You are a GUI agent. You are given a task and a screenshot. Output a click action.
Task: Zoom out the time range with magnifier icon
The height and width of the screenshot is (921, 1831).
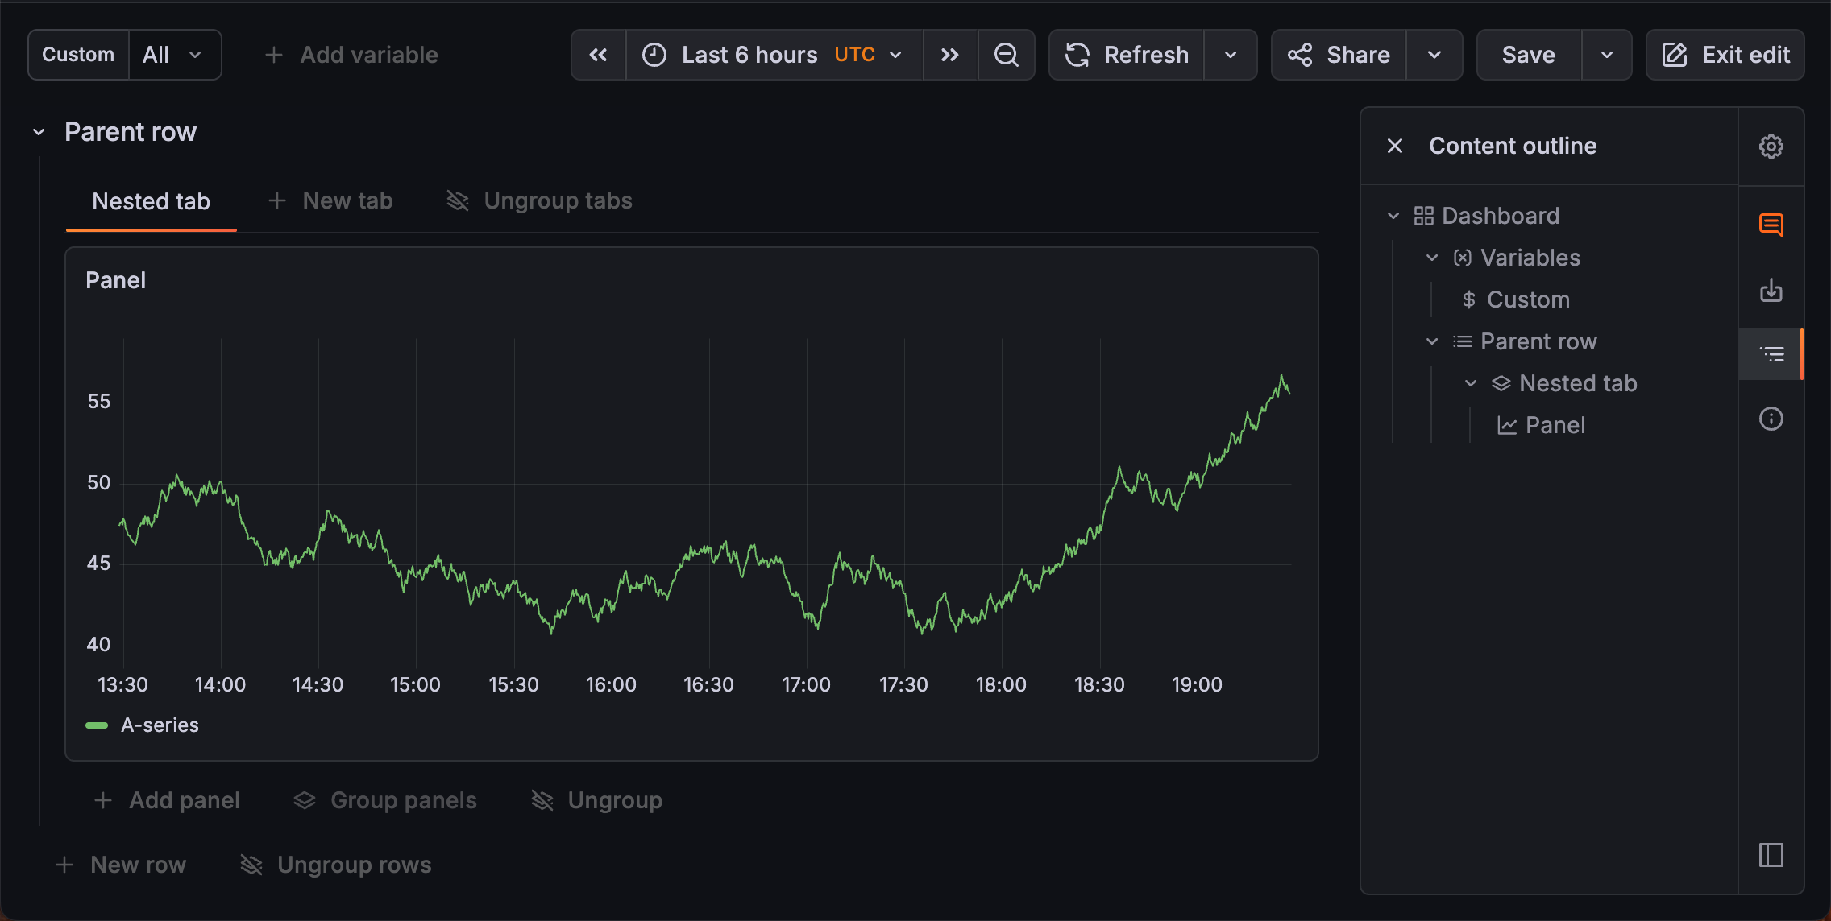(1006, 55)
